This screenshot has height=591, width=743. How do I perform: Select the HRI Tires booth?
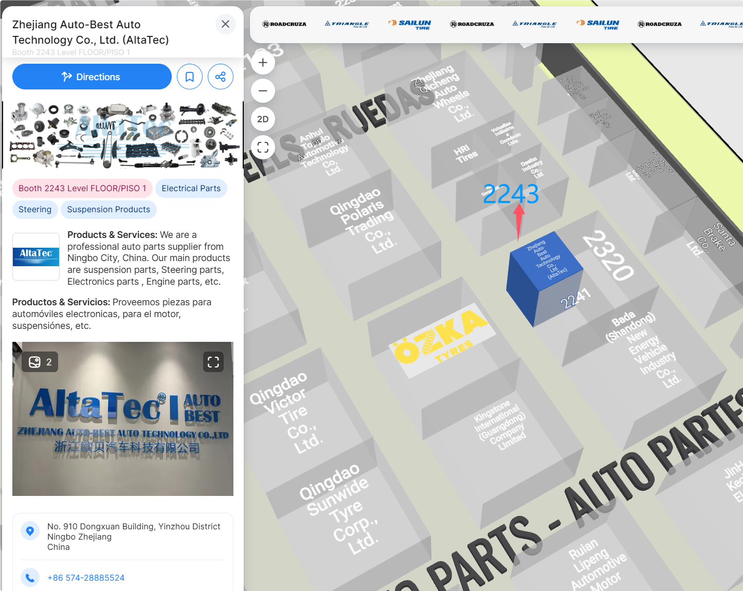pyautogui.click(x=465, y=153)
